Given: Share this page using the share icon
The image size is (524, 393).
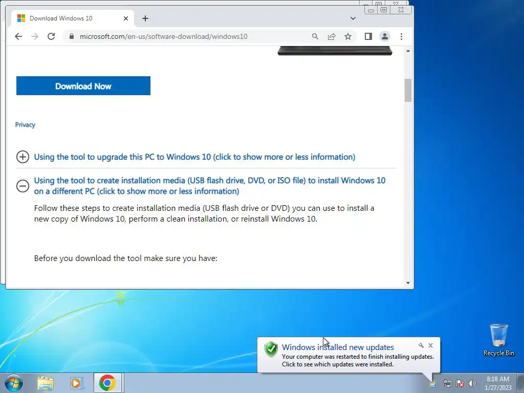Looking at the screenshot, I should [x=332, y=36].
